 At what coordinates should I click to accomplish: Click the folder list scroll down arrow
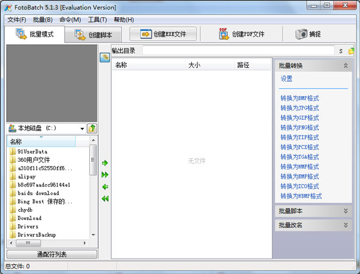tap(93, 235)
